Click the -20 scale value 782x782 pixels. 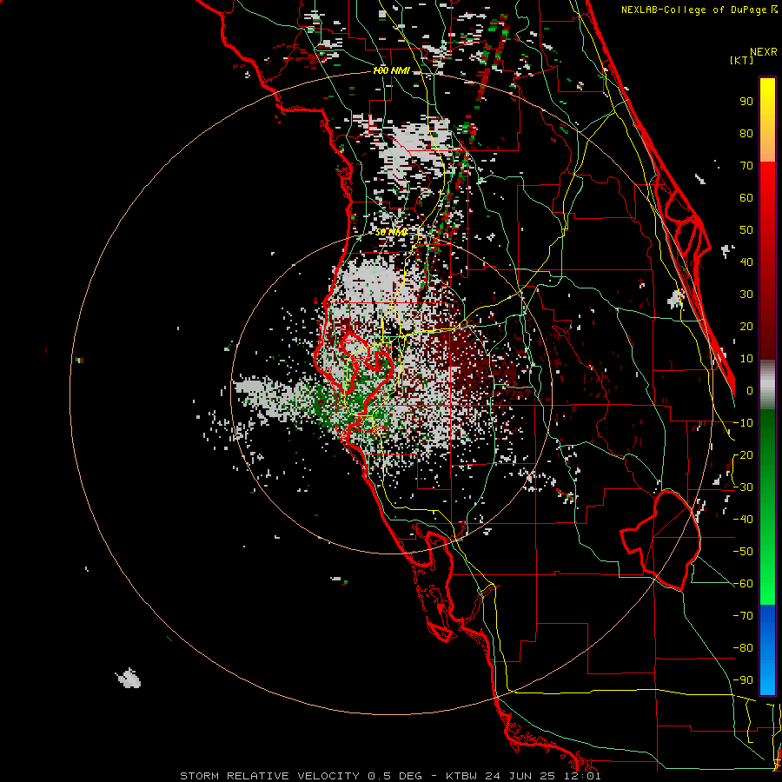tap(743, 455)
